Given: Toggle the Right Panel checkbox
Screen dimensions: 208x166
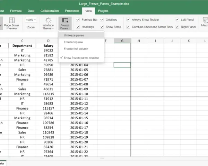Looking at the screenshot, I should [177, 27].
